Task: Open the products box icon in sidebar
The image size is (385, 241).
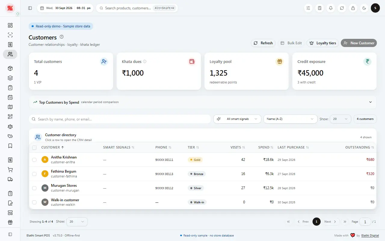Action: 10,68
